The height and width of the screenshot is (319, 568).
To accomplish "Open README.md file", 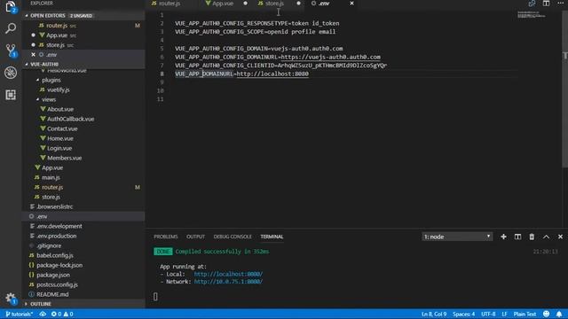I will point(52,294).
